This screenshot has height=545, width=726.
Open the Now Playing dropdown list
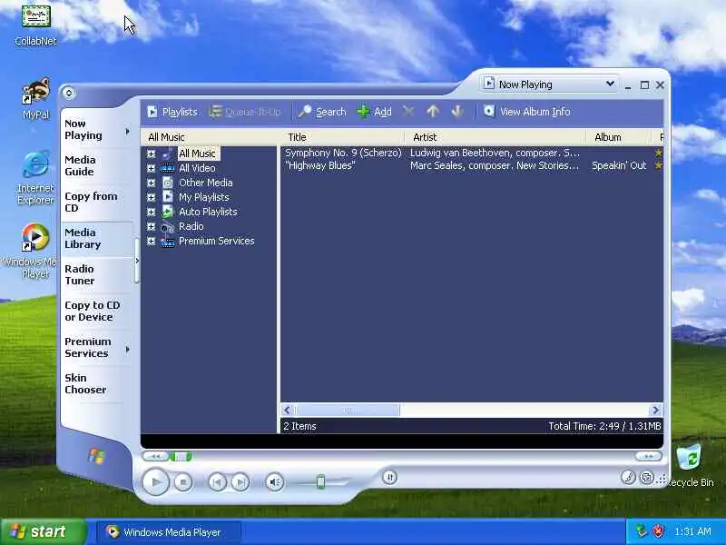click(x=549, y=84)
